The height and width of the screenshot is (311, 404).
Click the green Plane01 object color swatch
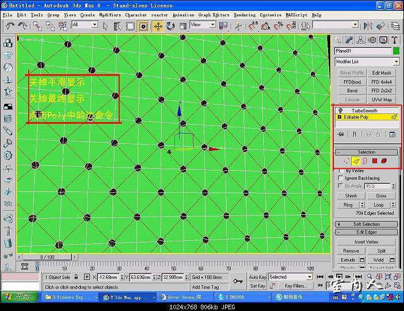[x=396, y=51]
